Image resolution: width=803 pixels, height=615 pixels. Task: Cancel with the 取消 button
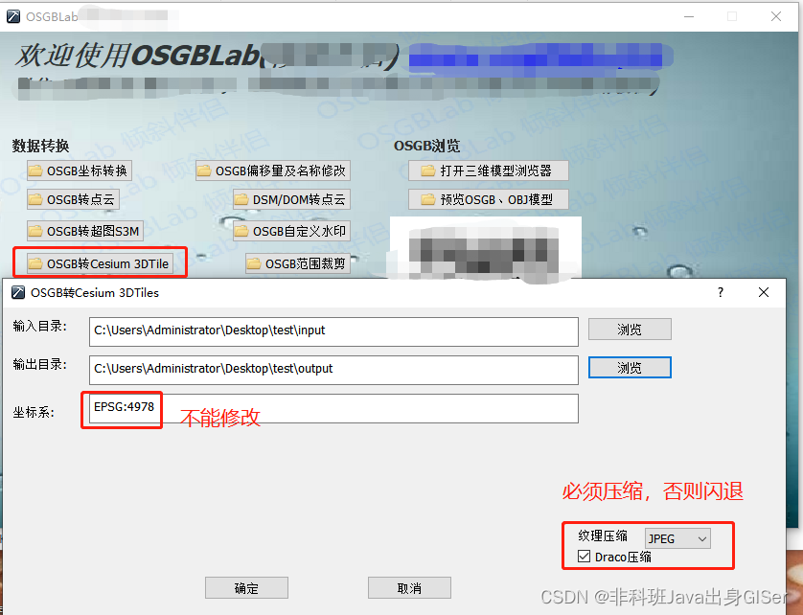[x=409, y=588]
